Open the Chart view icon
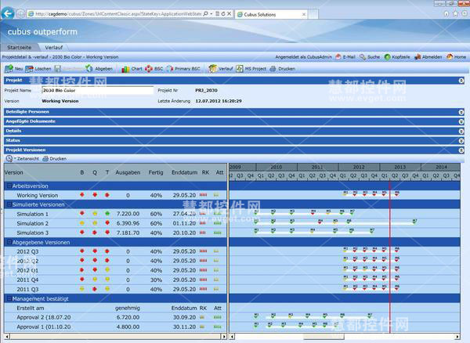Screen dimensions: 470x343 [x=125, y=69]
